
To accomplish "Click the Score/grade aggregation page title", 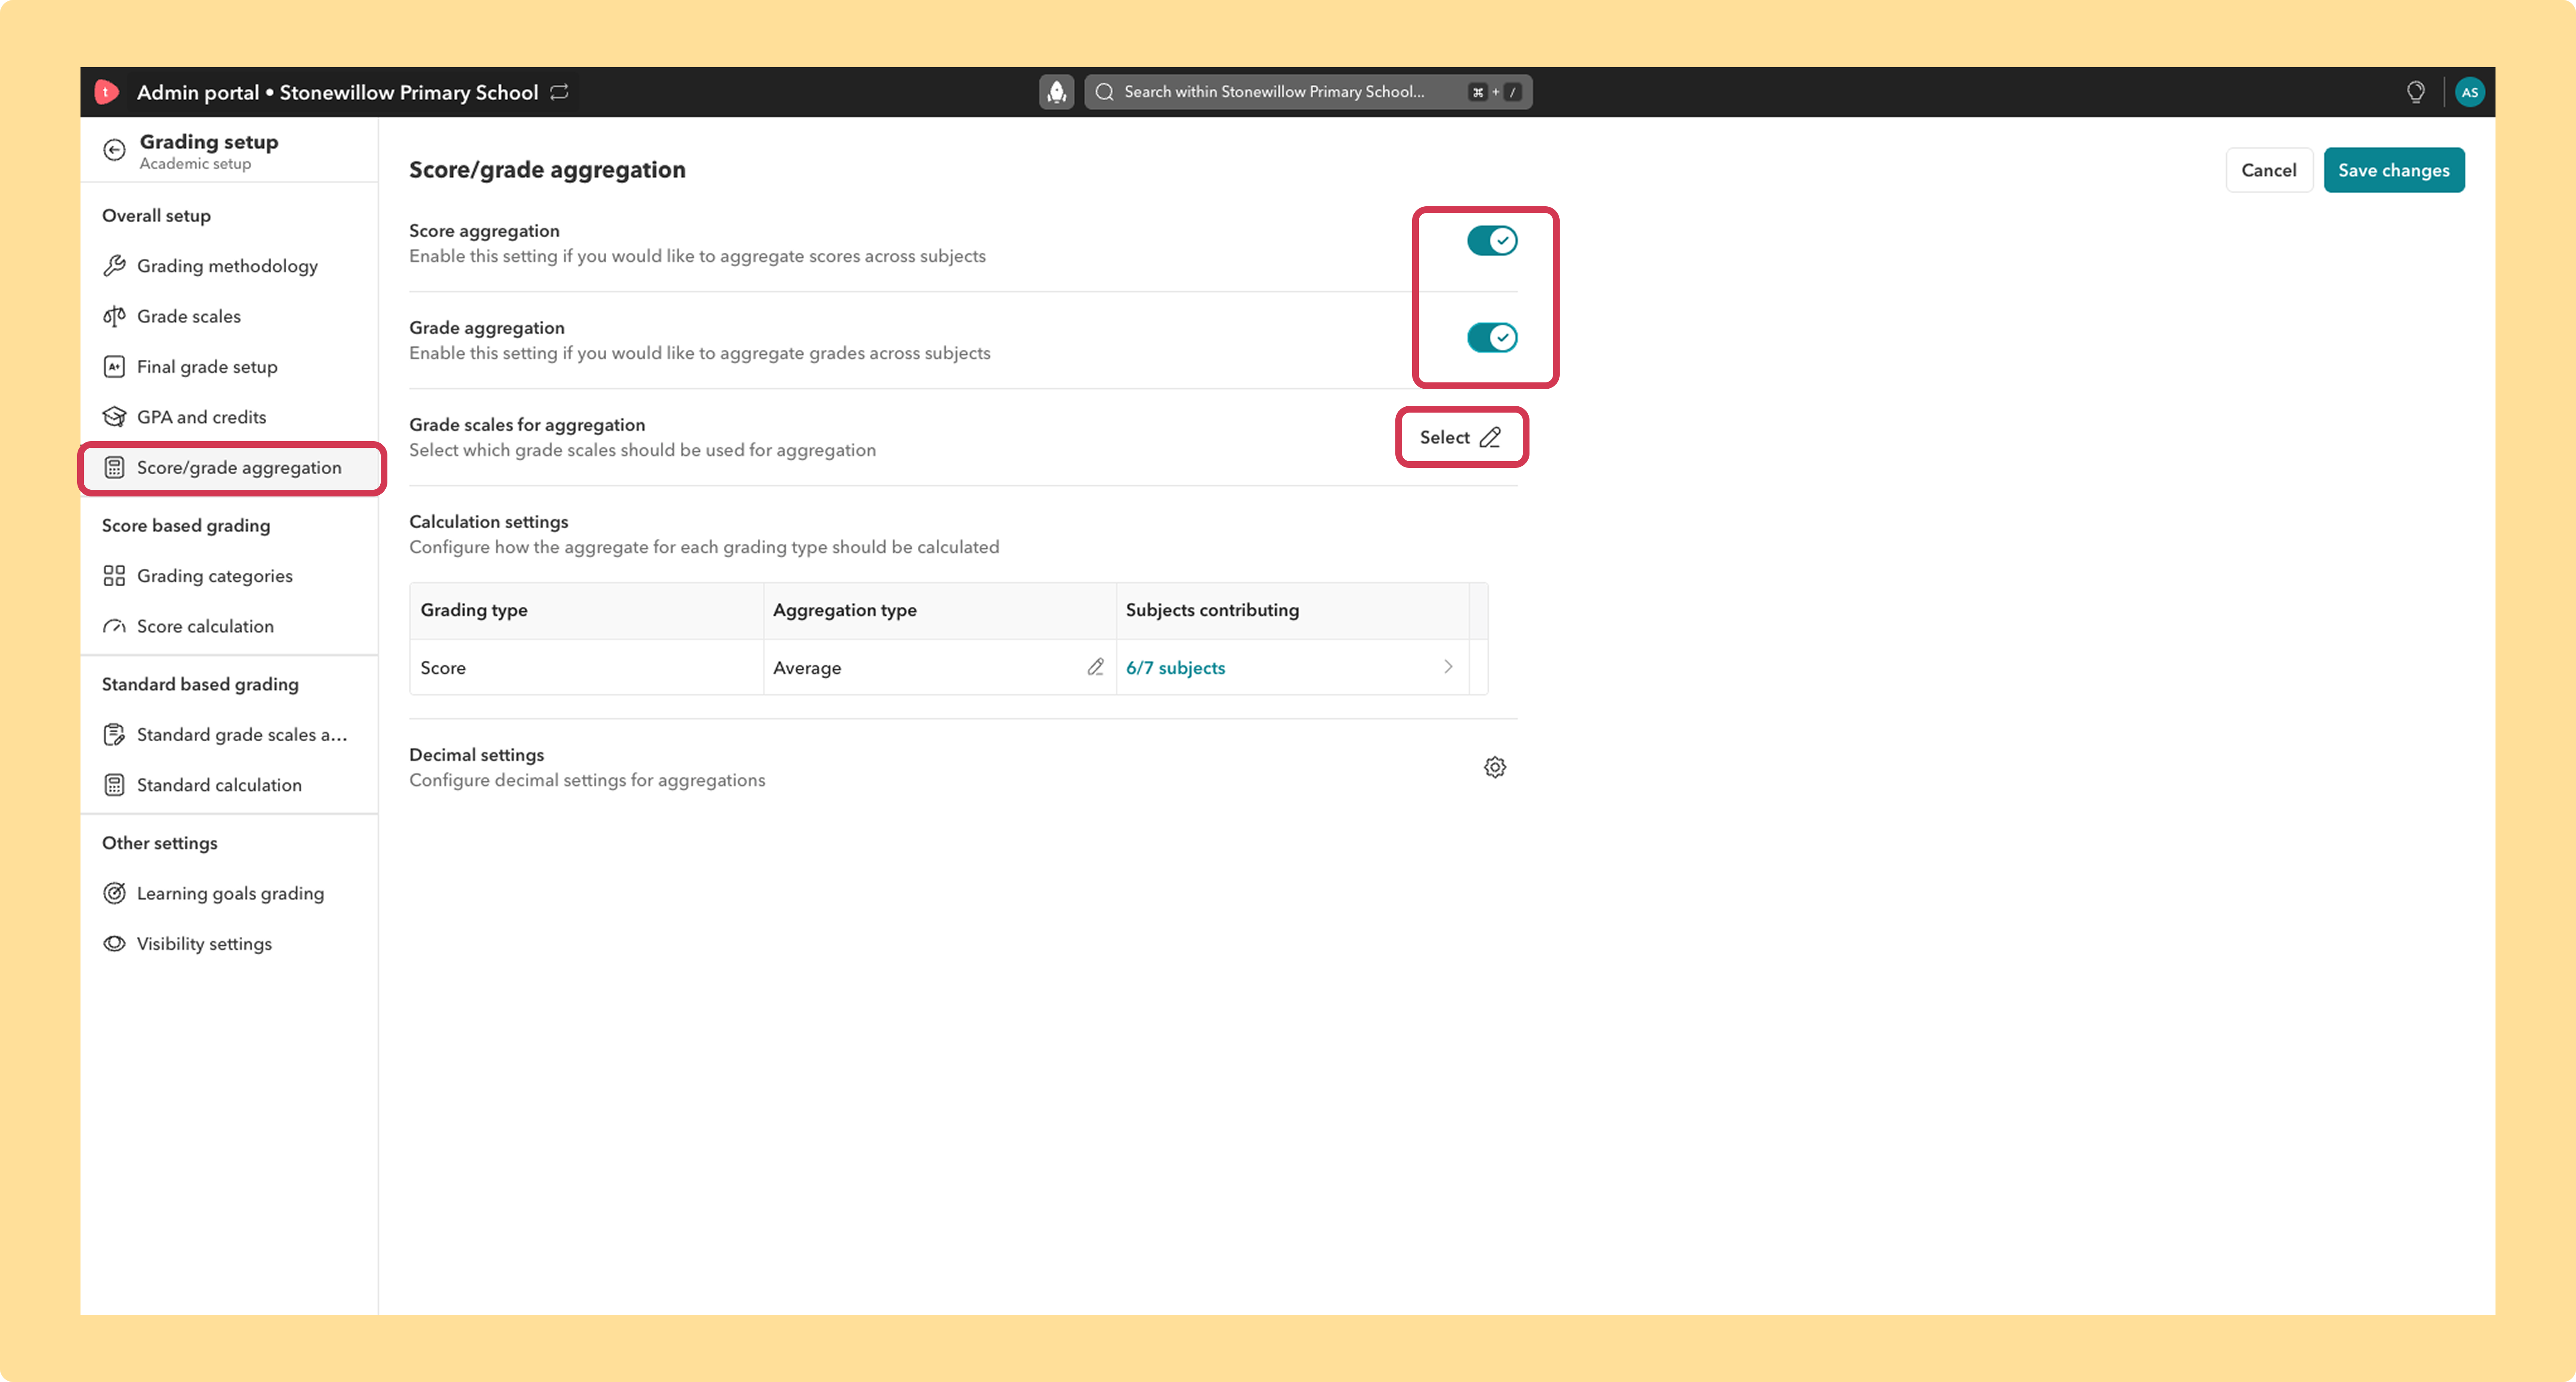I will 547,170.
